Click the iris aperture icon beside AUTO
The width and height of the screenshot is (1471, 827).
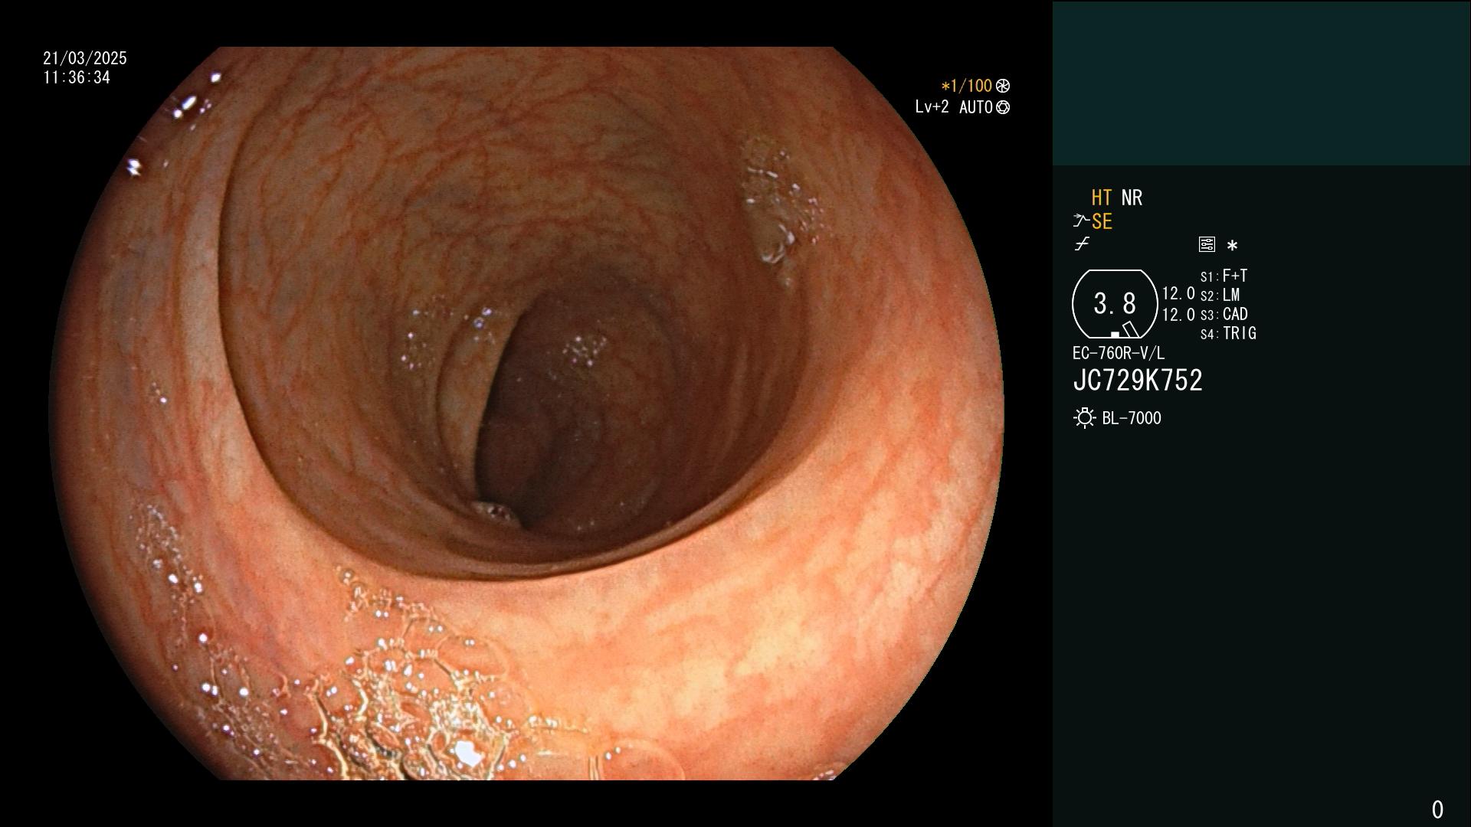(x=1003, y=107)
